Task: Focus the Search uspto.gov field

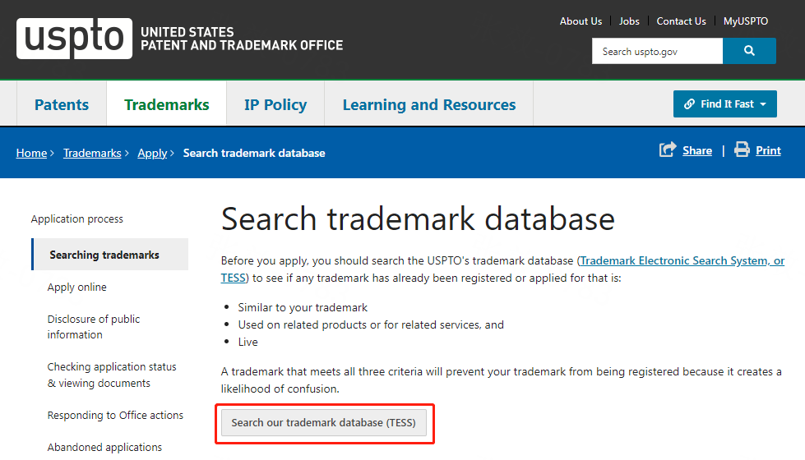Action: (657, 51)
